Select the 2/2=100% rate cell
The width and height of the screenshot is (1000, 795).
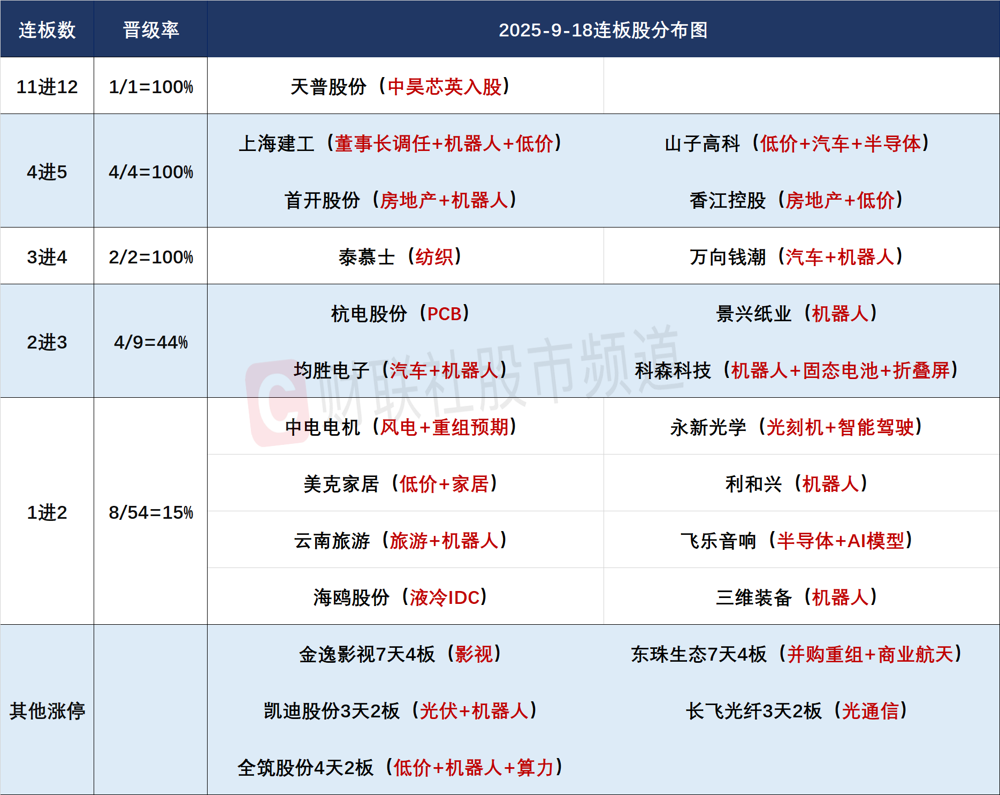coord(151,256)
